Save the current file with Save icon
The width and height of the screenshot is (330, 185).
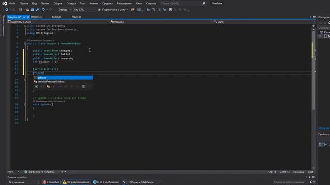pos(32,10)
